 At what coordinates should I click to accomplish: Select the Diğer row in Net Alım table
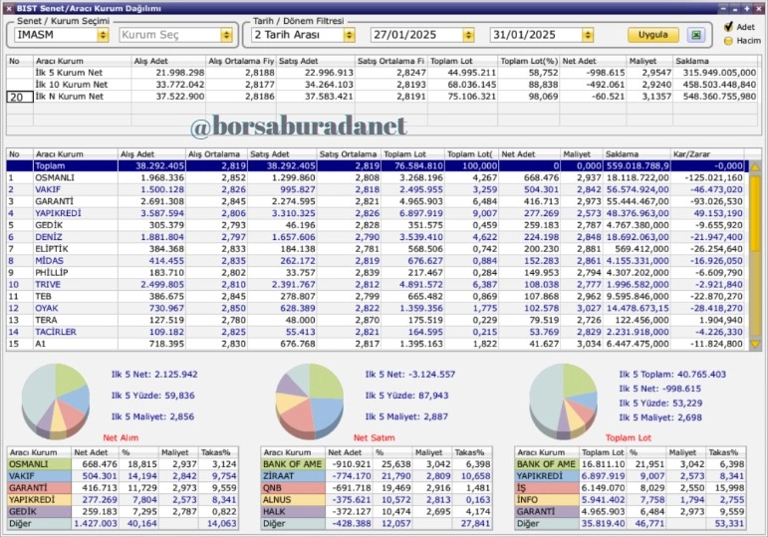[123, 523]
